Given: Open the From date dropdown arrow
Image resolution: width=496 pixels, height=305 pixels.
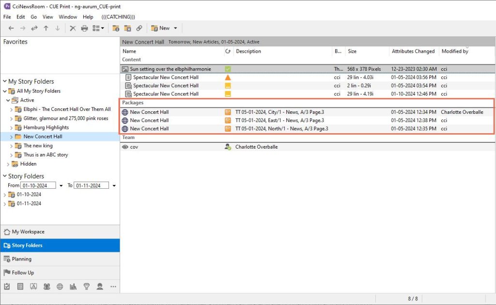Looking at the screenshot, I should (x=61, y=185).
